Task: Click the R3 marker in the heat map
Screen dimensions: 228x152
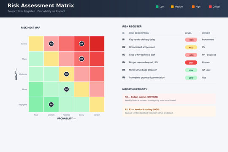Action: tap(51, 43)
